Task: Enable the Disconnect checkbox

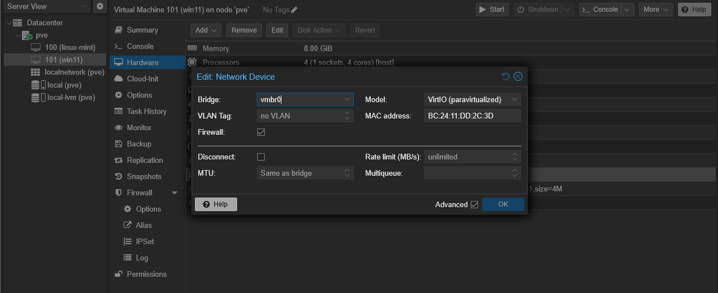Action: click(x=261, y=157)
